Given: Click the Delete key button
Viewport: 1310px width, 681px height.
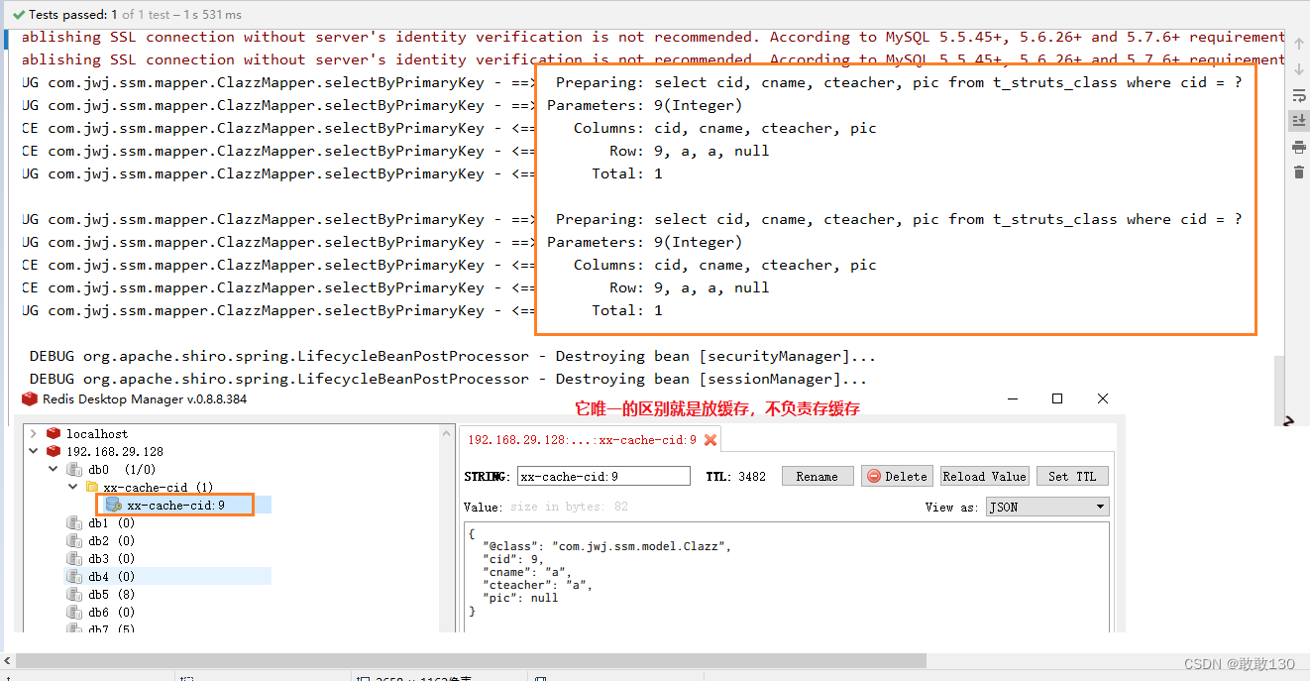Looking at the screenshot, I should [x=897, y=477].
